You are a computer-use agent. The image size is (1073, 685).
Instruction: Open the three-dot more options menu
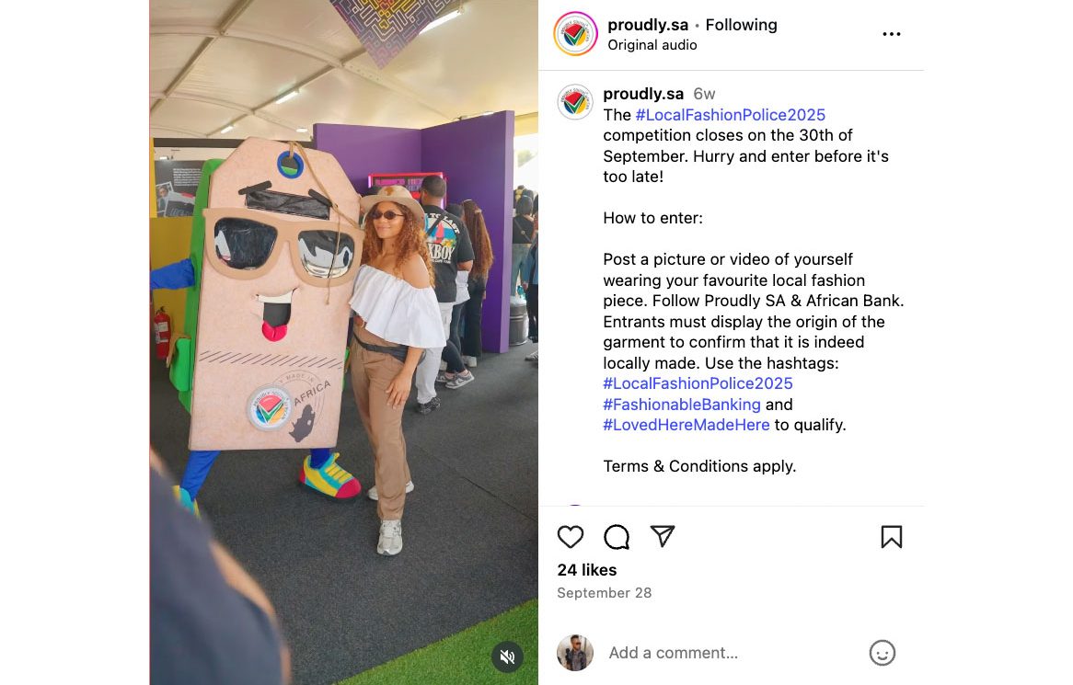pyautogui.click(x=891, y=34)
